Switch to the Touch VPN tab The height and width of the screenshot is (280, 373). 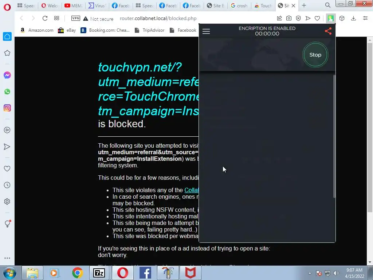click(263, 5)
